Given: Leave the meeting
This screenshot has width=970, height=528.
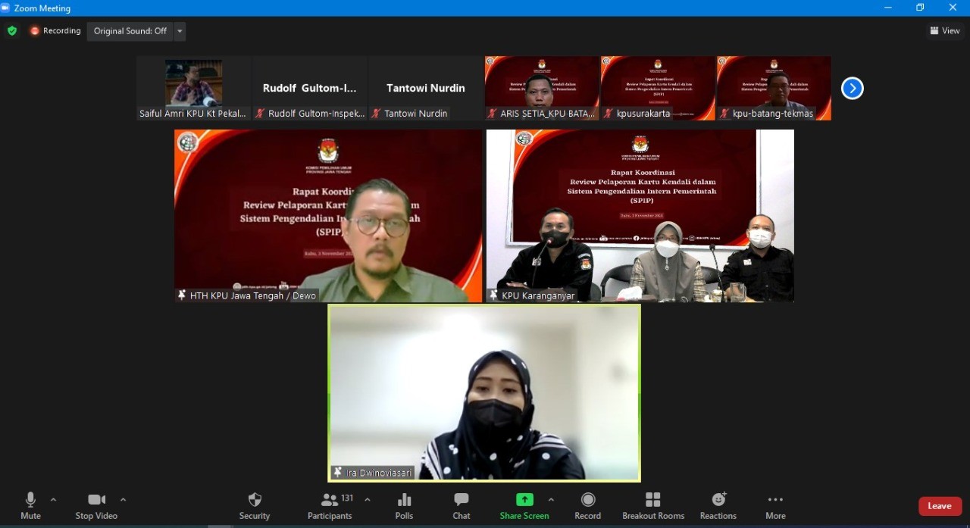Looking at the screenshot, I should pos(940,506).
